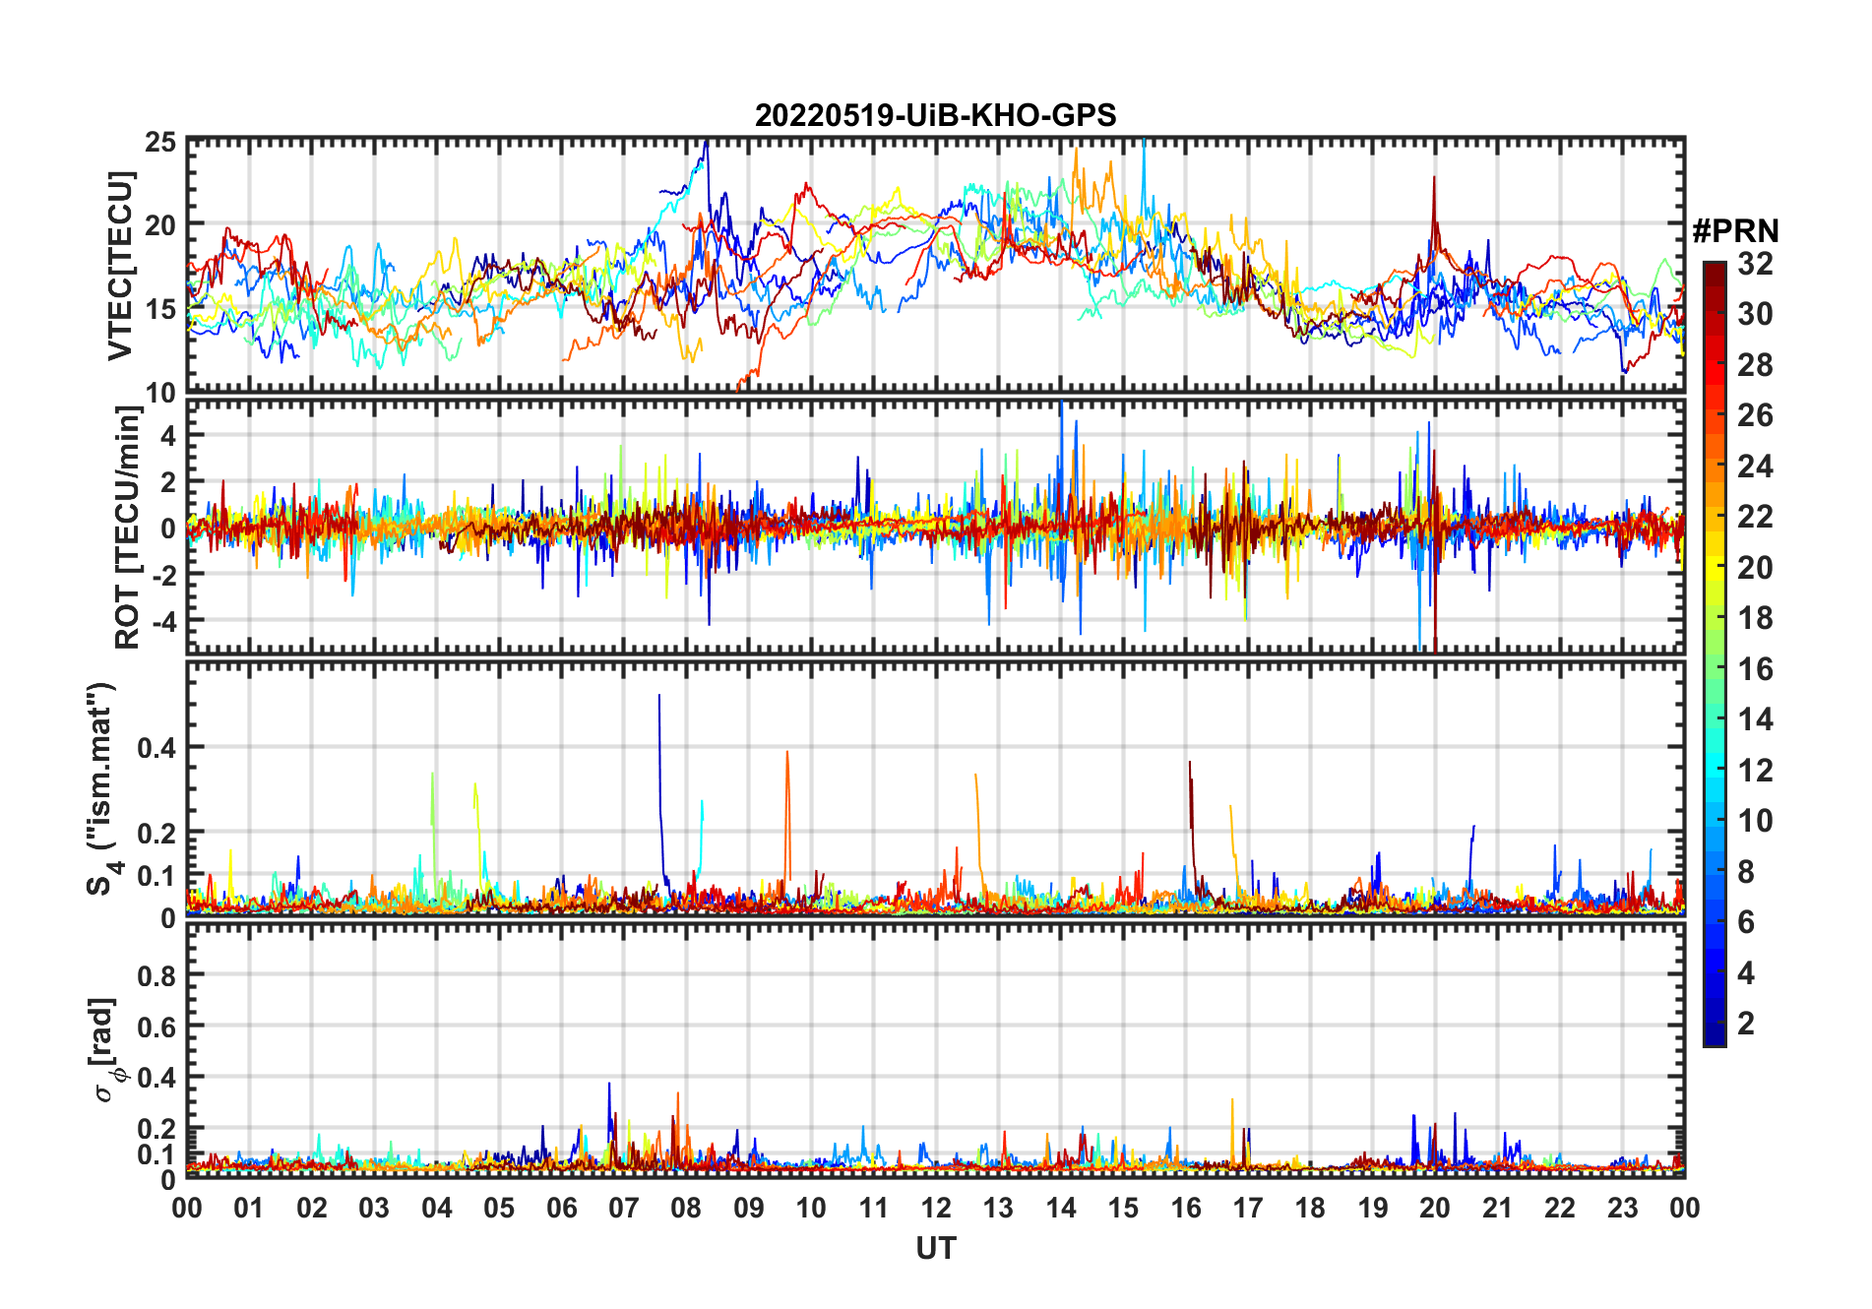Image resolution: width=1872 pixels, height=1309 pixels.
Task: Click tick label 28 on the PRN colorbar
Action: tap(1755, 365)
